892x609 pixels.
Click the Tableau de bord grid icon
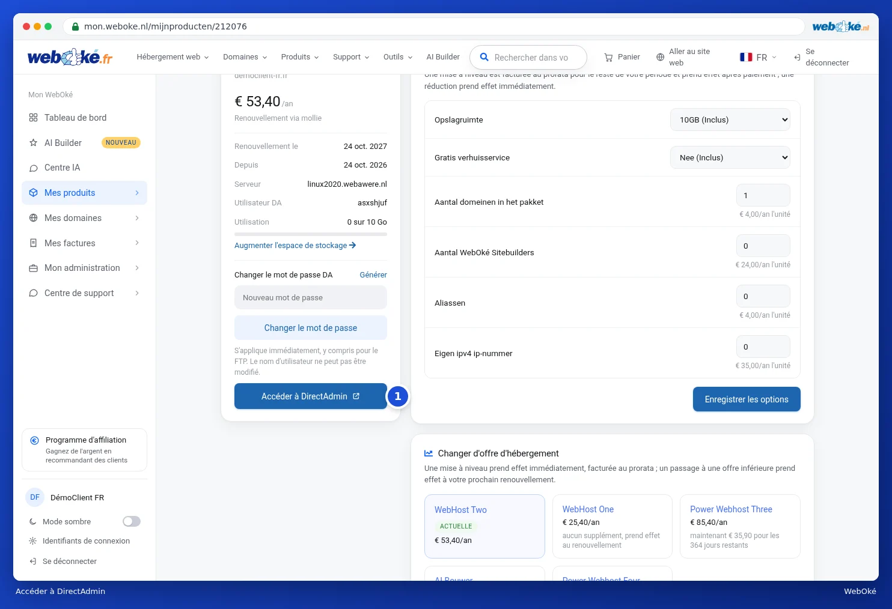pyautogui.click(x=33, y=118)
